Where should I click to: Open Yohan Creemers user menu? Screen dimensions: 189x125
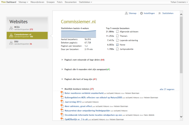tap(179, 2)
